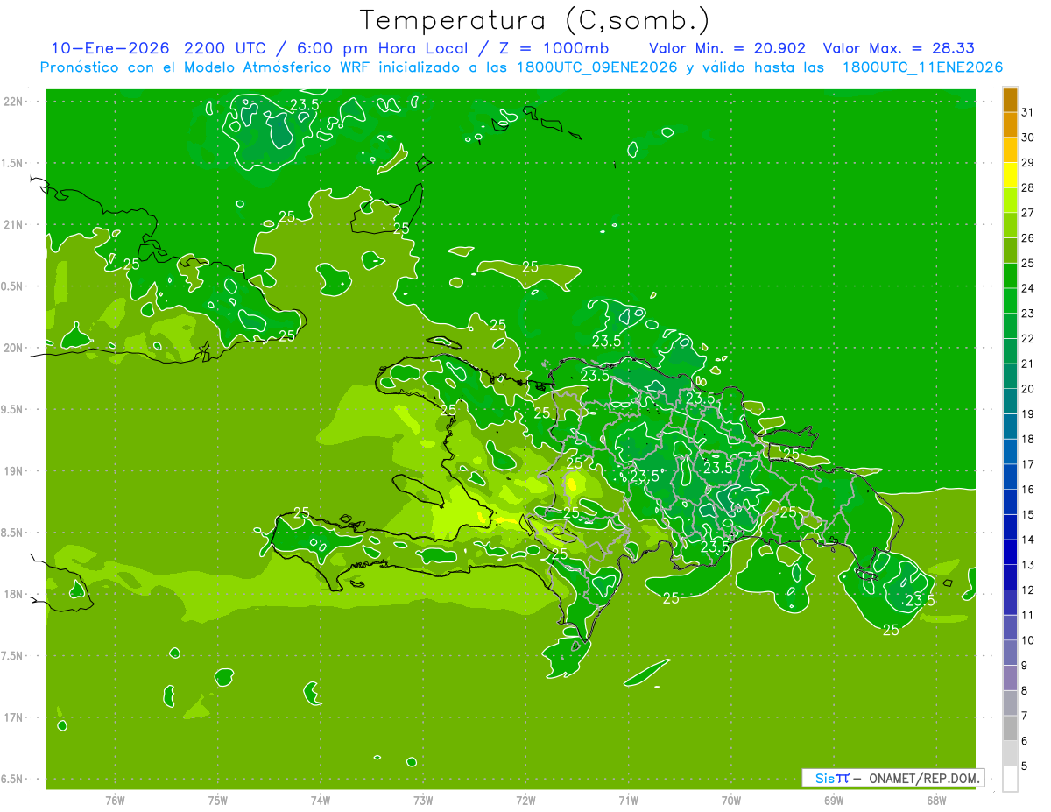Click the legend value 27
This screenshot has width=1051, height=812.
(1027, 213)
